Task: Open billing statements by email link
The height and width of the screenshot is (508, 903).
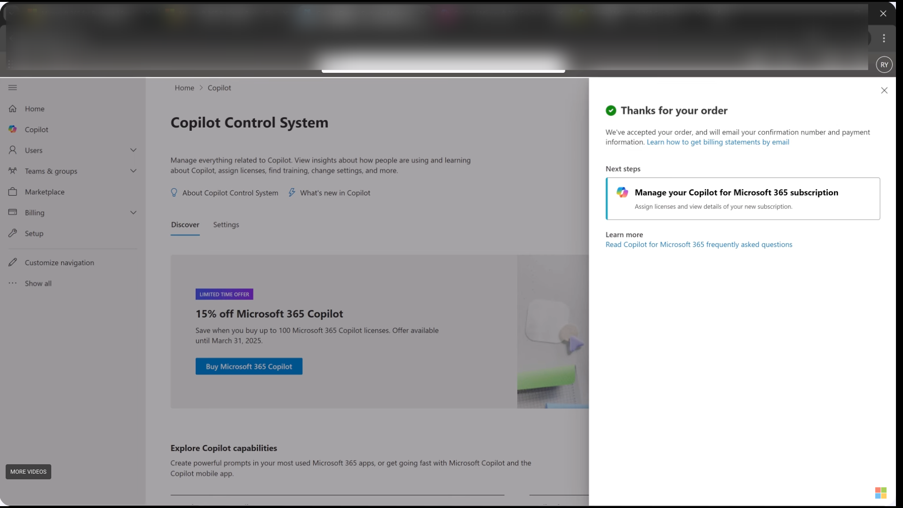Action: coord(718,142)
